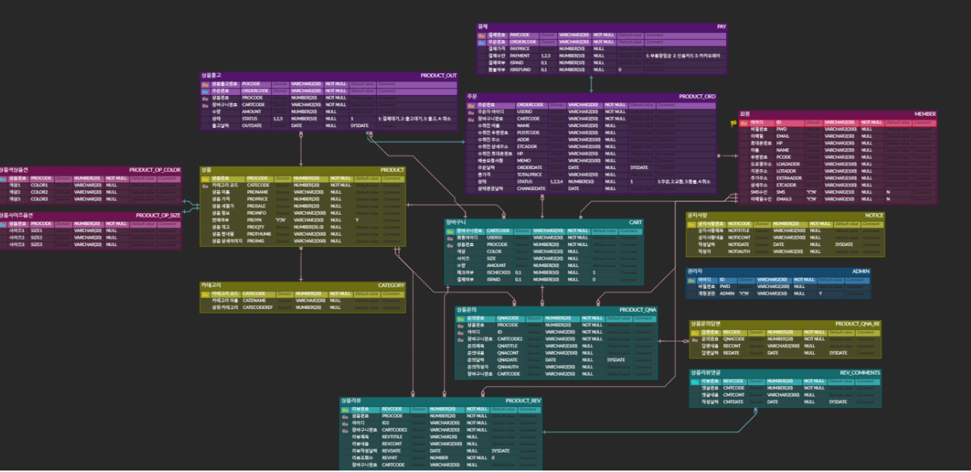Screen dimensions: 971x472
Task: Click the key icon beside ID in ADMIN table
Action: pos(691,280)
